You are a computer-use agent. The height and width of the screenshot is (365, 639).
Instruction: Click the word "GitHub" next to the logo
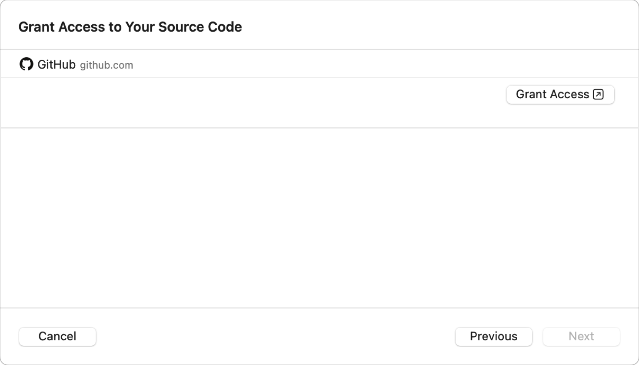point(57,65)
